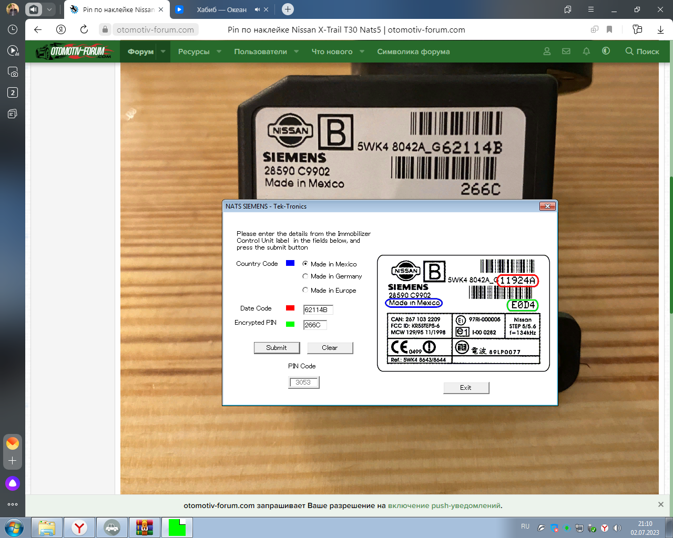The image size is (673, 538).
Task: Open the user account icon
Action: click(x=547, y=51)
